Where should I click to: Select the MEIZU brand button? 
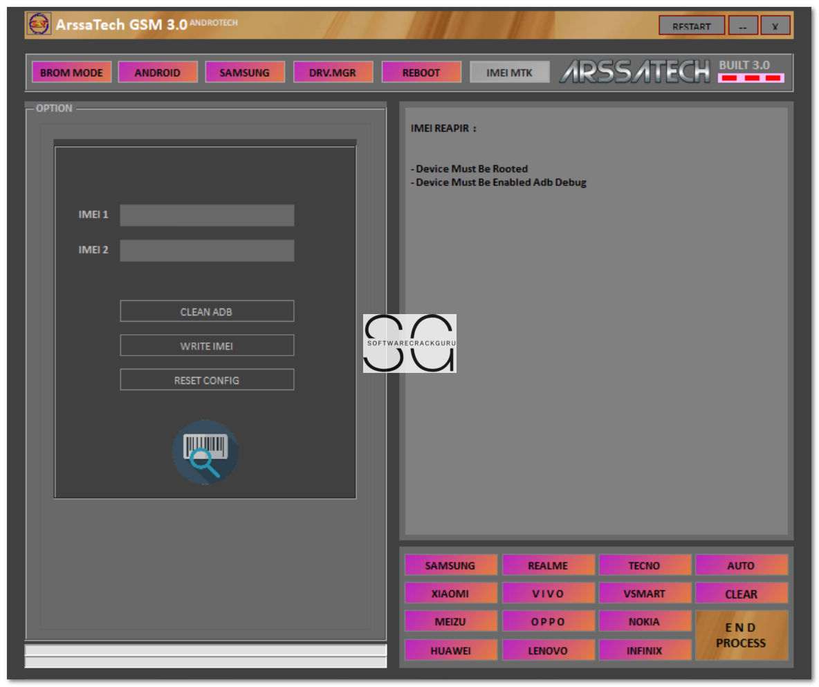451,622
